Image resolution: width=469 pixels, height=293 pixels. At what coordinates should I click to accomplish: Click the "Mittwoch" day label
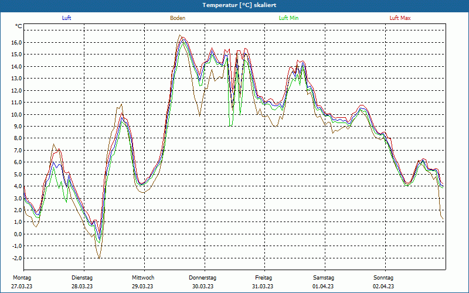[142, 278]
